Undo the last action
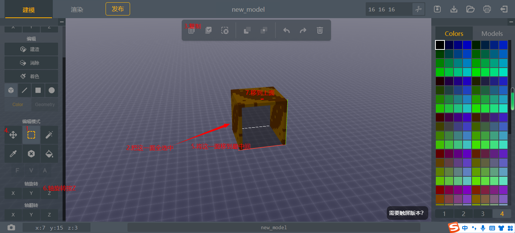 pos(287,31)
